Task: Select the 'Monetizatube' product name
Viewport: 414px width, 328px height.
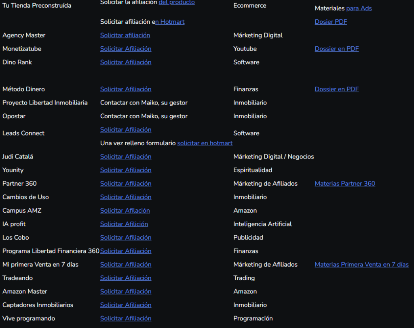Action: (22, 49)
